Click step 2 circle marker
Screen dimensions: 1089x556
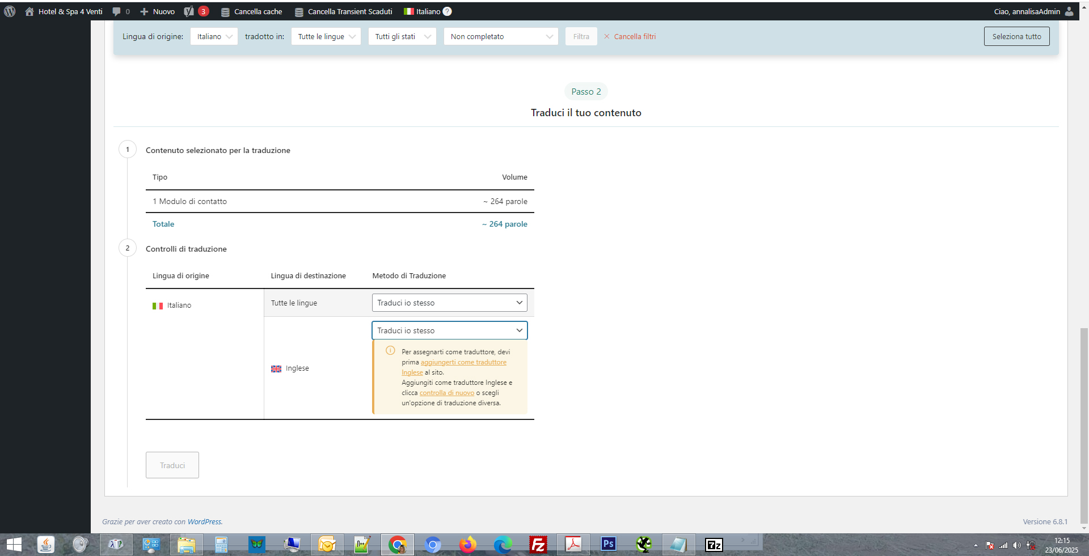coord(128,248)
